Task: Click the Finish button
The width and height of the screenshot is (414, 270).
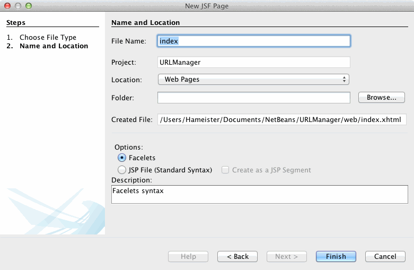Action: 336,256
